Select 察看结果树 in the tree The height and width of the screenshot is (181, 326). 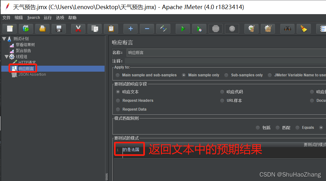25,45
